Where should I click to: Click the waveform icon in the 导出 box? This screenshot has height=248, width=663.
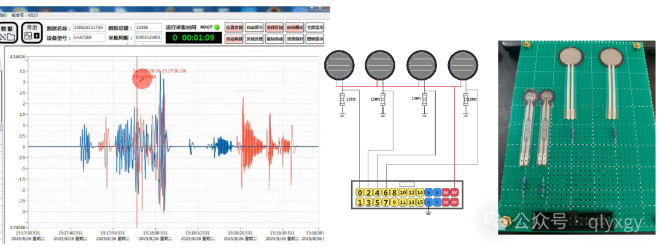28,36
